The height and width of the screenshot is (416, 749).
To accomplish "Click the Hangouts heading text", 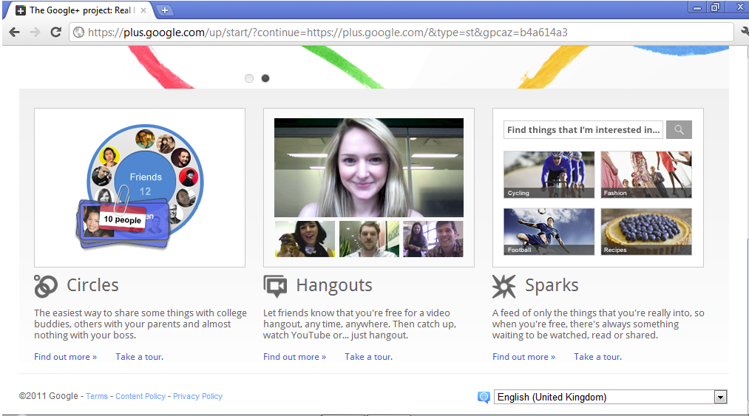I will [x=334, y=285].
